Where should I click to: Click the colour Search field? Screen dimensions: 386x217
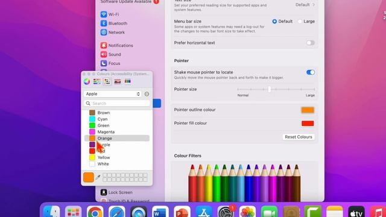116,103
